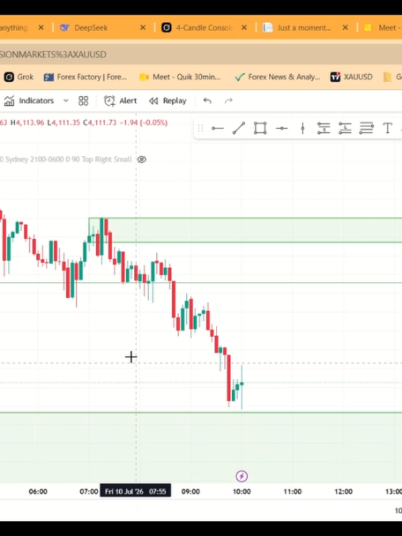The height and width of the screenshot is (536, 402).
Task: Click the Fri 10 Jul '26 07:55 label
Action: [135, 491]
